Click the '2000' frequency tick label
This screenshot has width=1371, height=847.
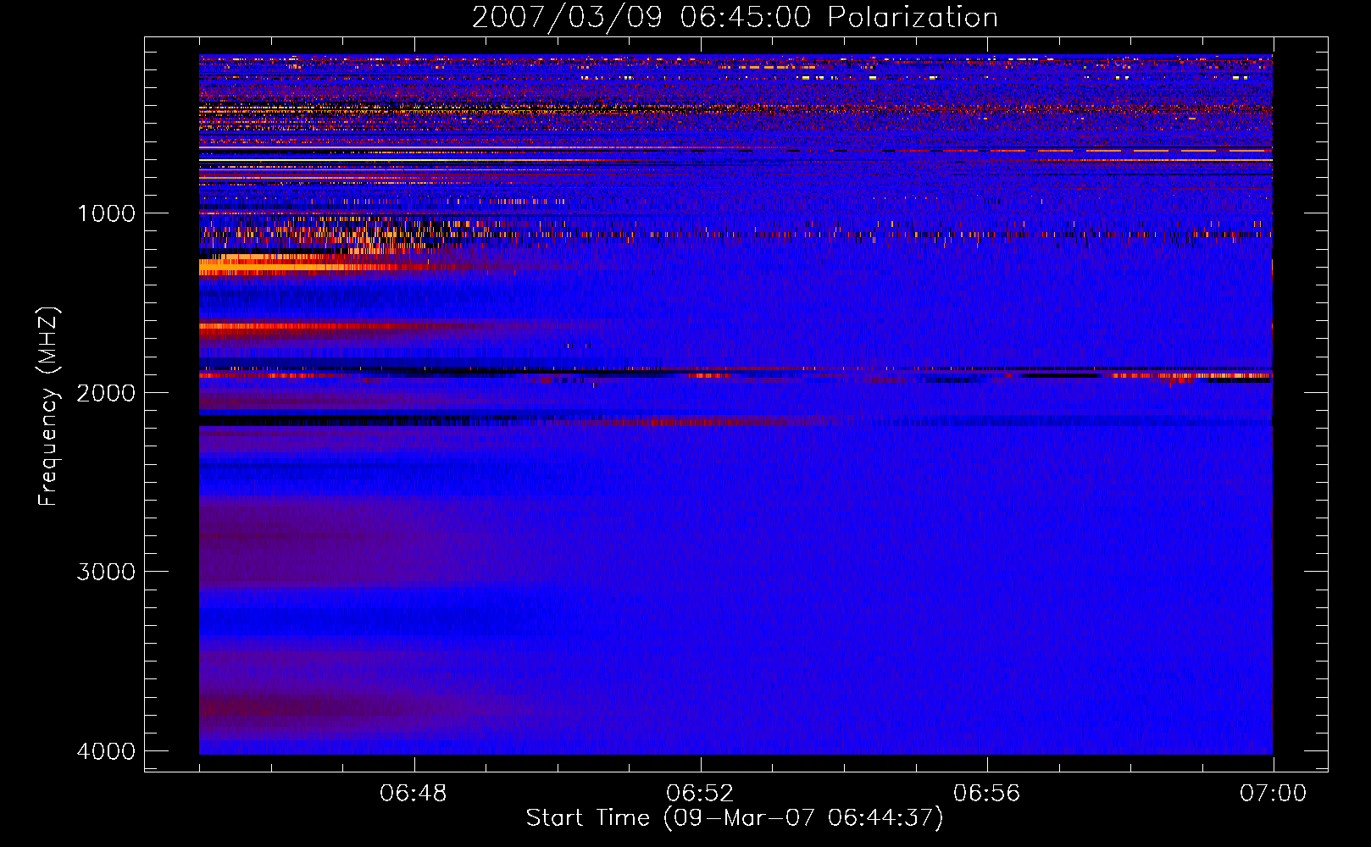coord(106,393)
